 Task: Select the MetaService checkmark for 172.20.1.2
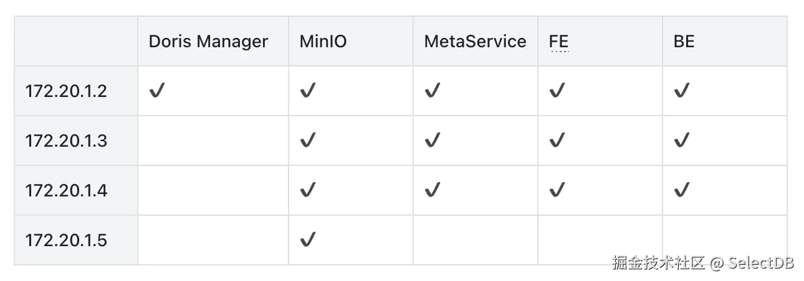pyautogui.click(x=432, y=91)
